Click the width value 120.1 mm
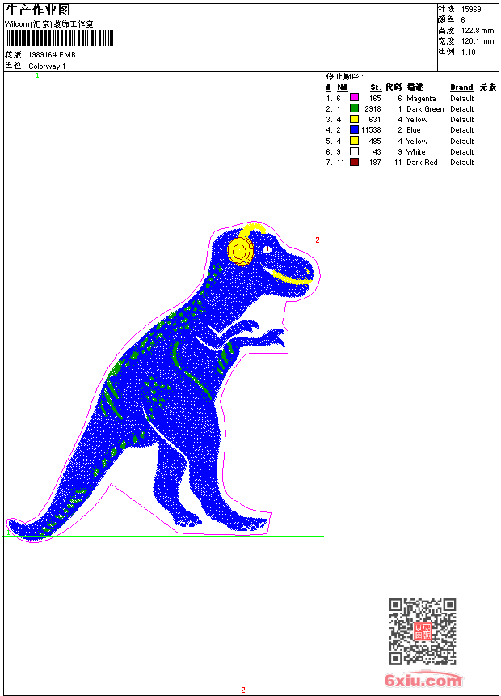The height and width of the screenshot is (696, 501). click(x=478, y=41)
